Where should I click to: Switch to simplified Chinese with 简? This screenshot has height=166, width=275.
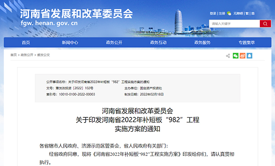coord(253,13)
